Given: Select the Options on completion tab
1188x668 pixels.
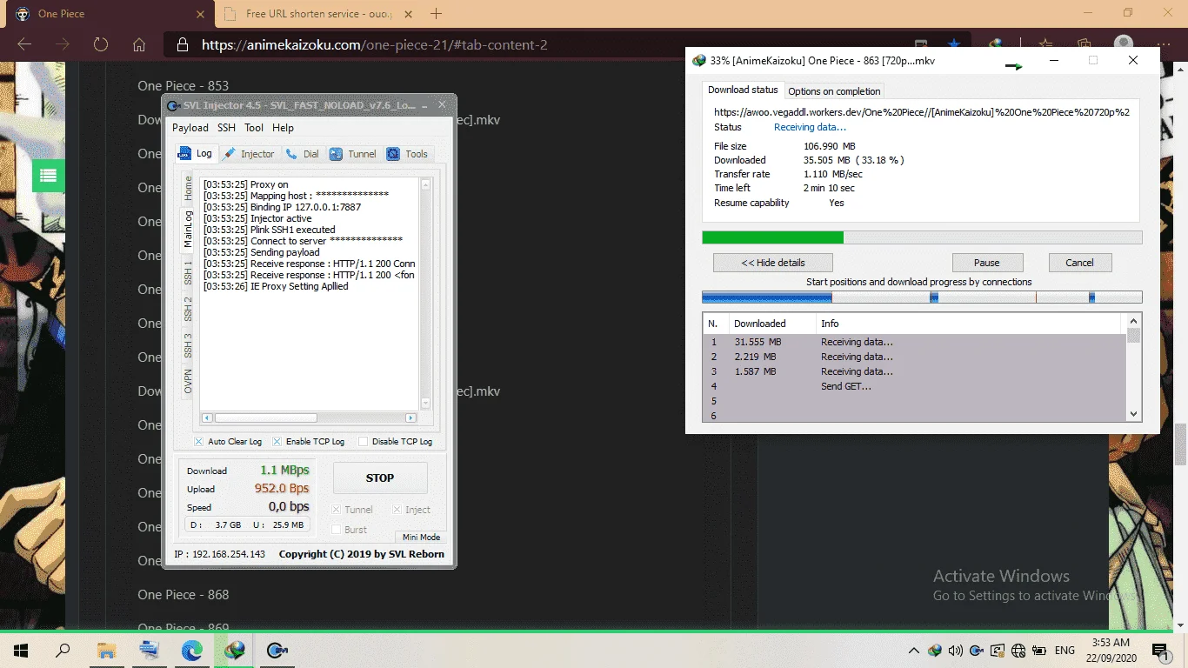Looking at the screenshot, I should point(834,90).
